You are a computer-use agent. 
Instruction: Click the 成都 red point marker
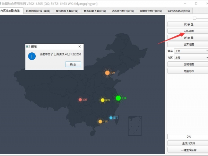click(x=80, y=100)
